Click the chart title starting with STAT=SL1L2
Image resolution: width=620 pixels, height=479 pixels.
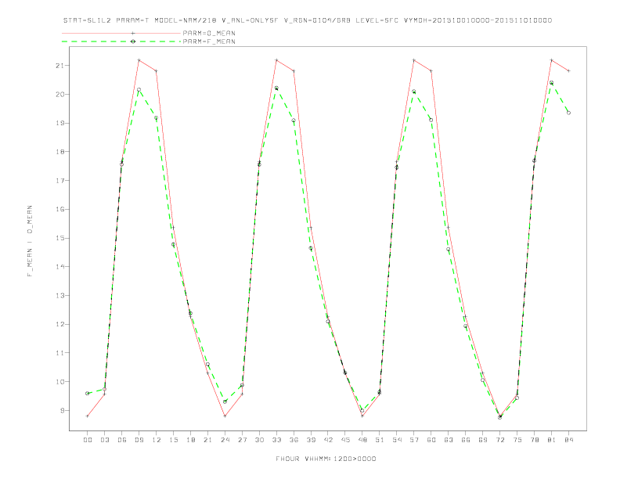308,20
